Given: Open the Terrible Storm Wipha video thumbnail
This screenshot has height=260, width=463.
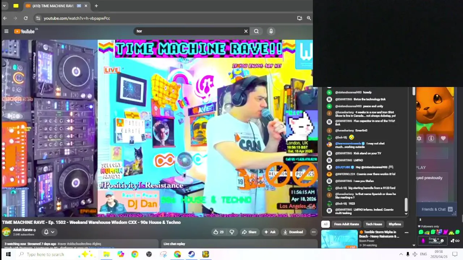Looking at the screenshot, I should click(339, 239).
